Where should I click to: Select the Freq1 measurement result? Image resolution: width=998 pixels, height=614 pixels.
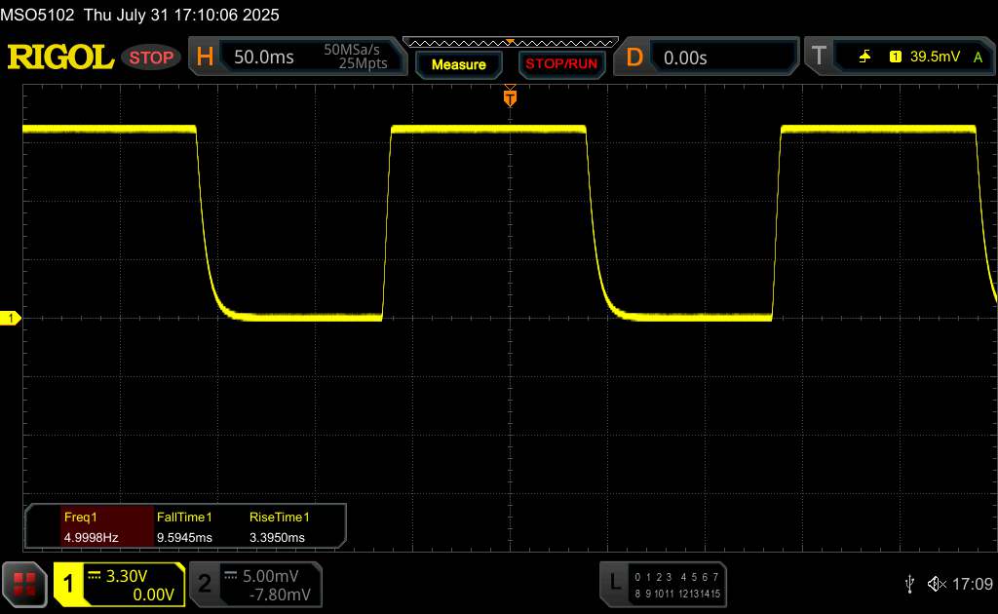90,527
